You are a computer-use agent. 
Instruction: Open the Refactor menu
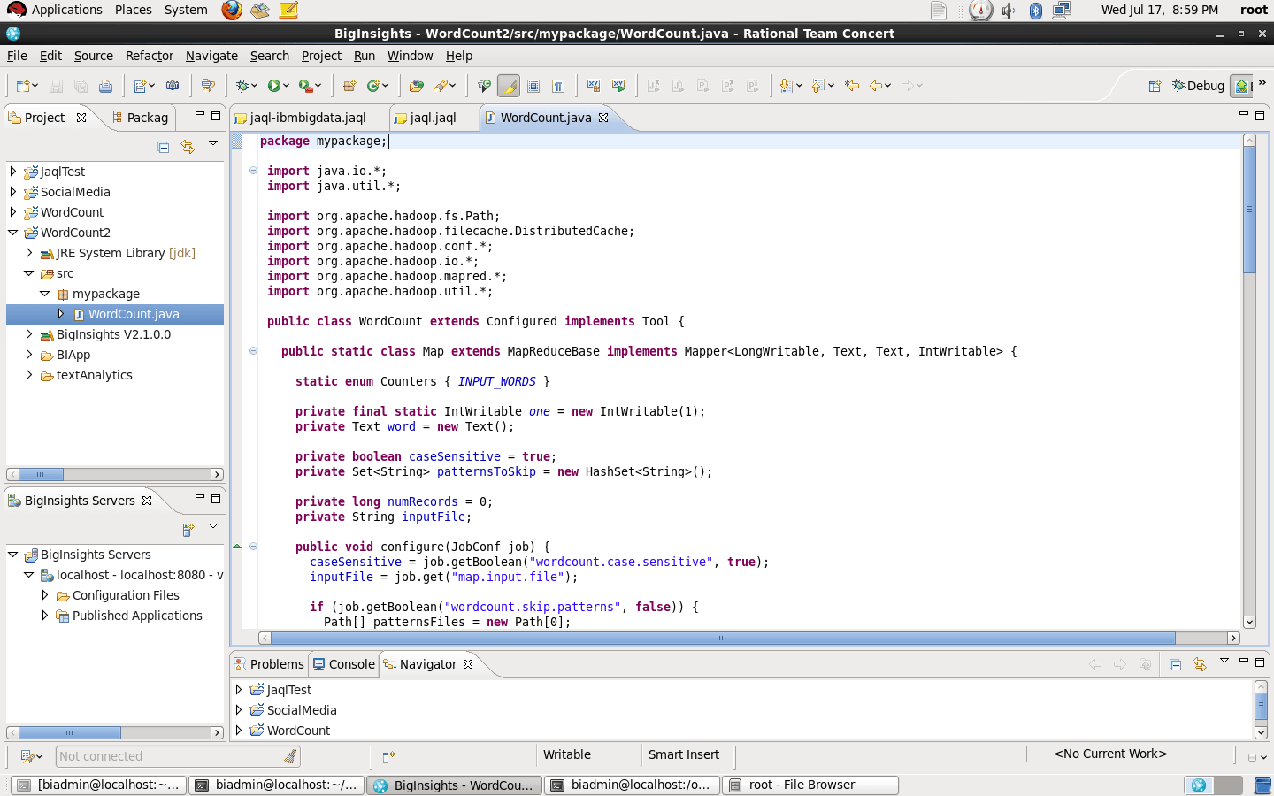149,56
